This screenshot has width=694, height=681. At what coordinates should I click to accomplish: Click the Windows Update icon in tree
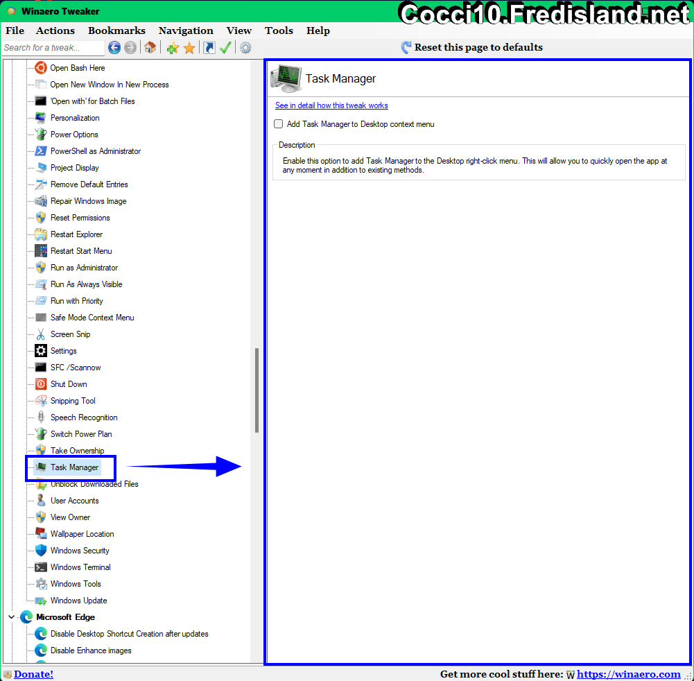[x=41, y=601]
